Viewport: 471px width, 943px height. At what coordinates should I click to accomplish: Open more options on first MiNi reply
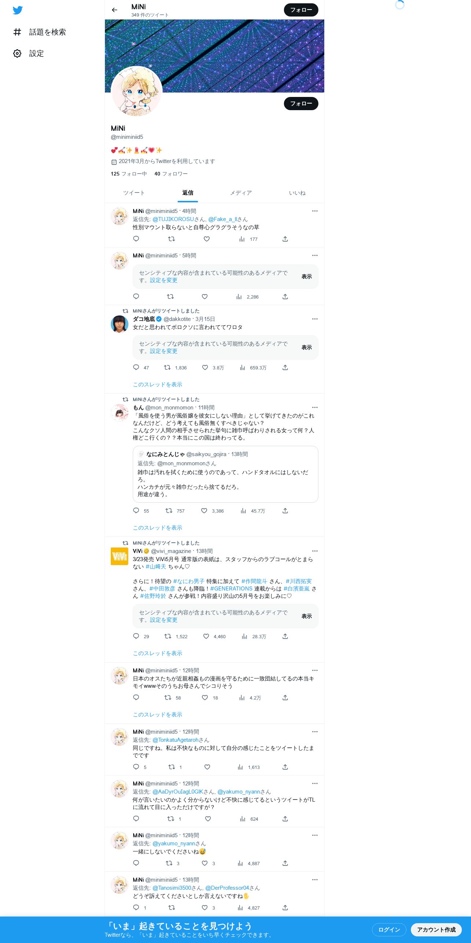(315, 211)
